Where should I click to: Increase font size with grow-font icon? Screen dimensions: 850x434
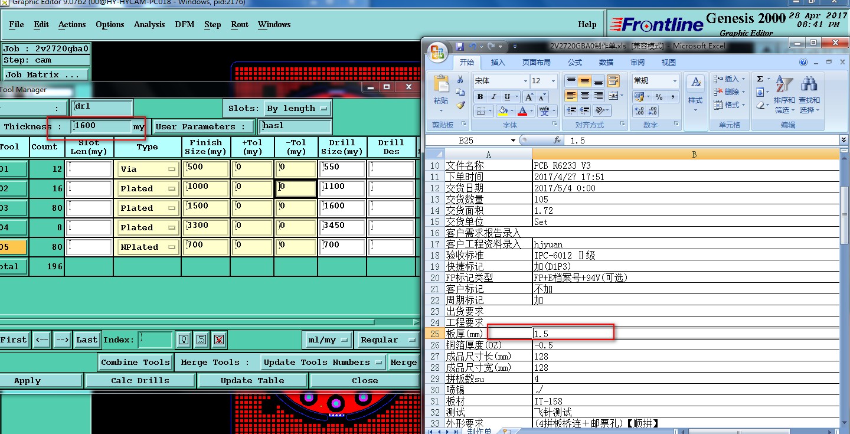[x=529, y=97]
